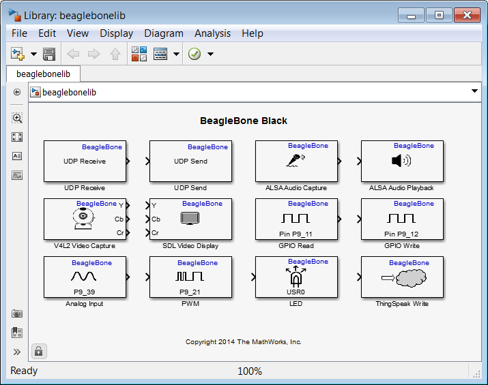Screen dimensions: 488x385
Task: Open the Diagram menu
Action: click(x=164, y=33)
